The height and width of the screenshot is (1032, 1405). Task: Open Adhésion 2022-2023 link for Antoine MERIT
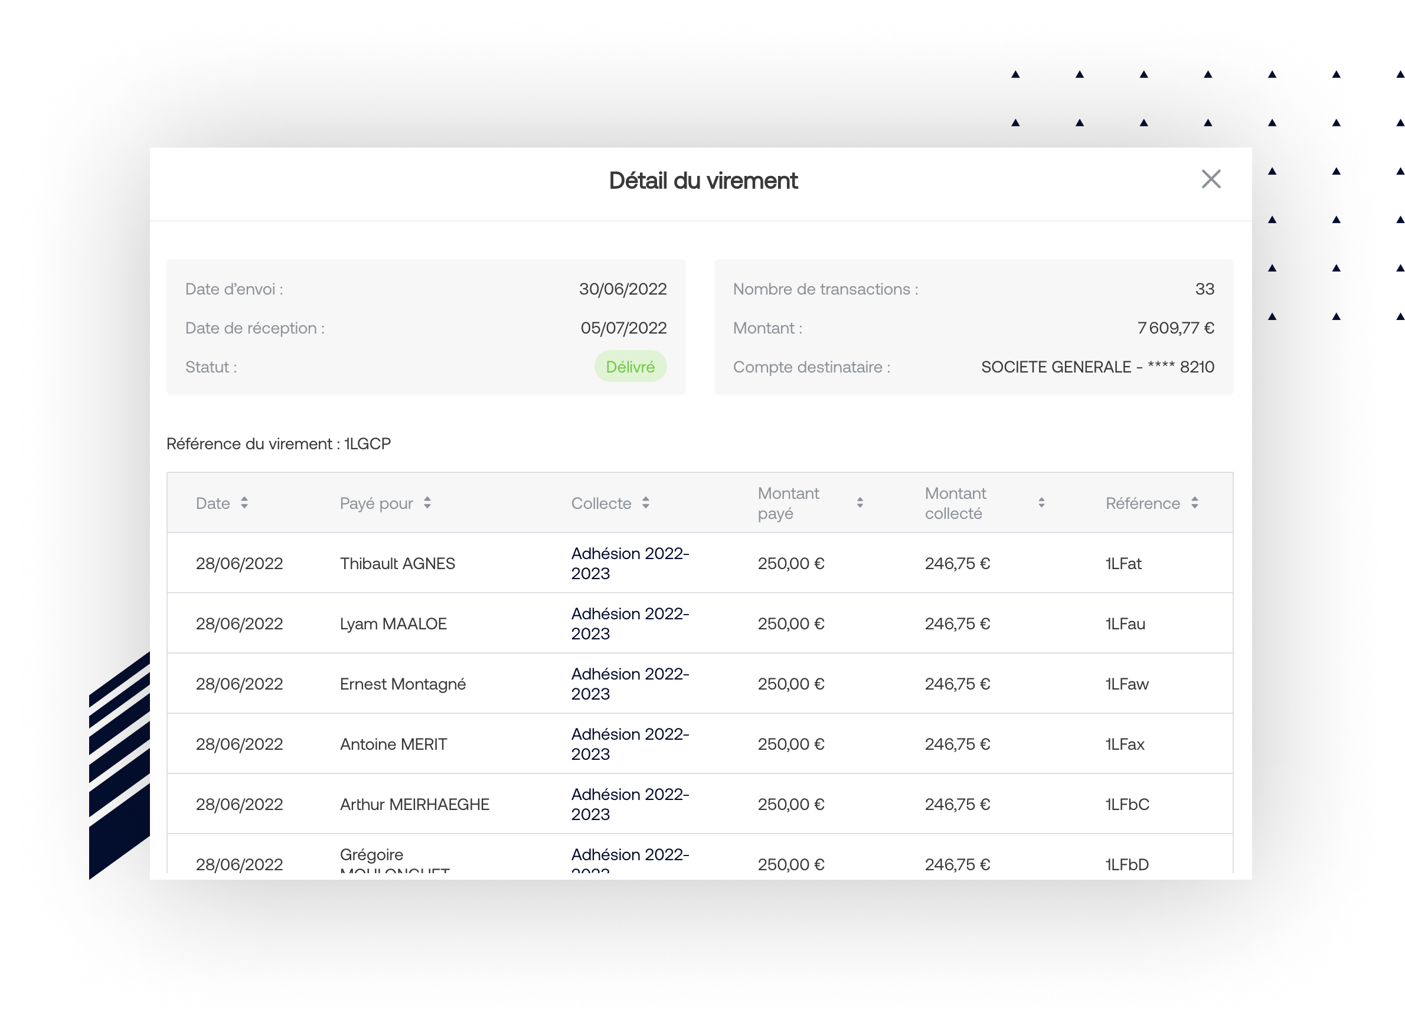click(629, 743)
